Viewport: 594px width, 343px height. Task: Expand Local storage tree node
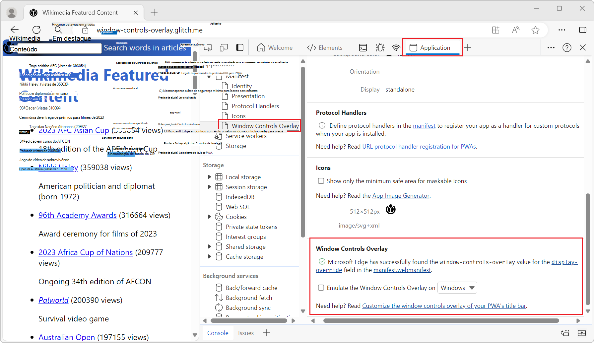point(209,177)
